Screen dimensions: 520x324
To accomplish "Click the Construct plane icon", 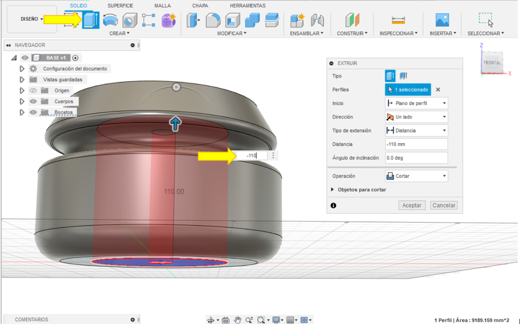I will click(x=352, y=20).
